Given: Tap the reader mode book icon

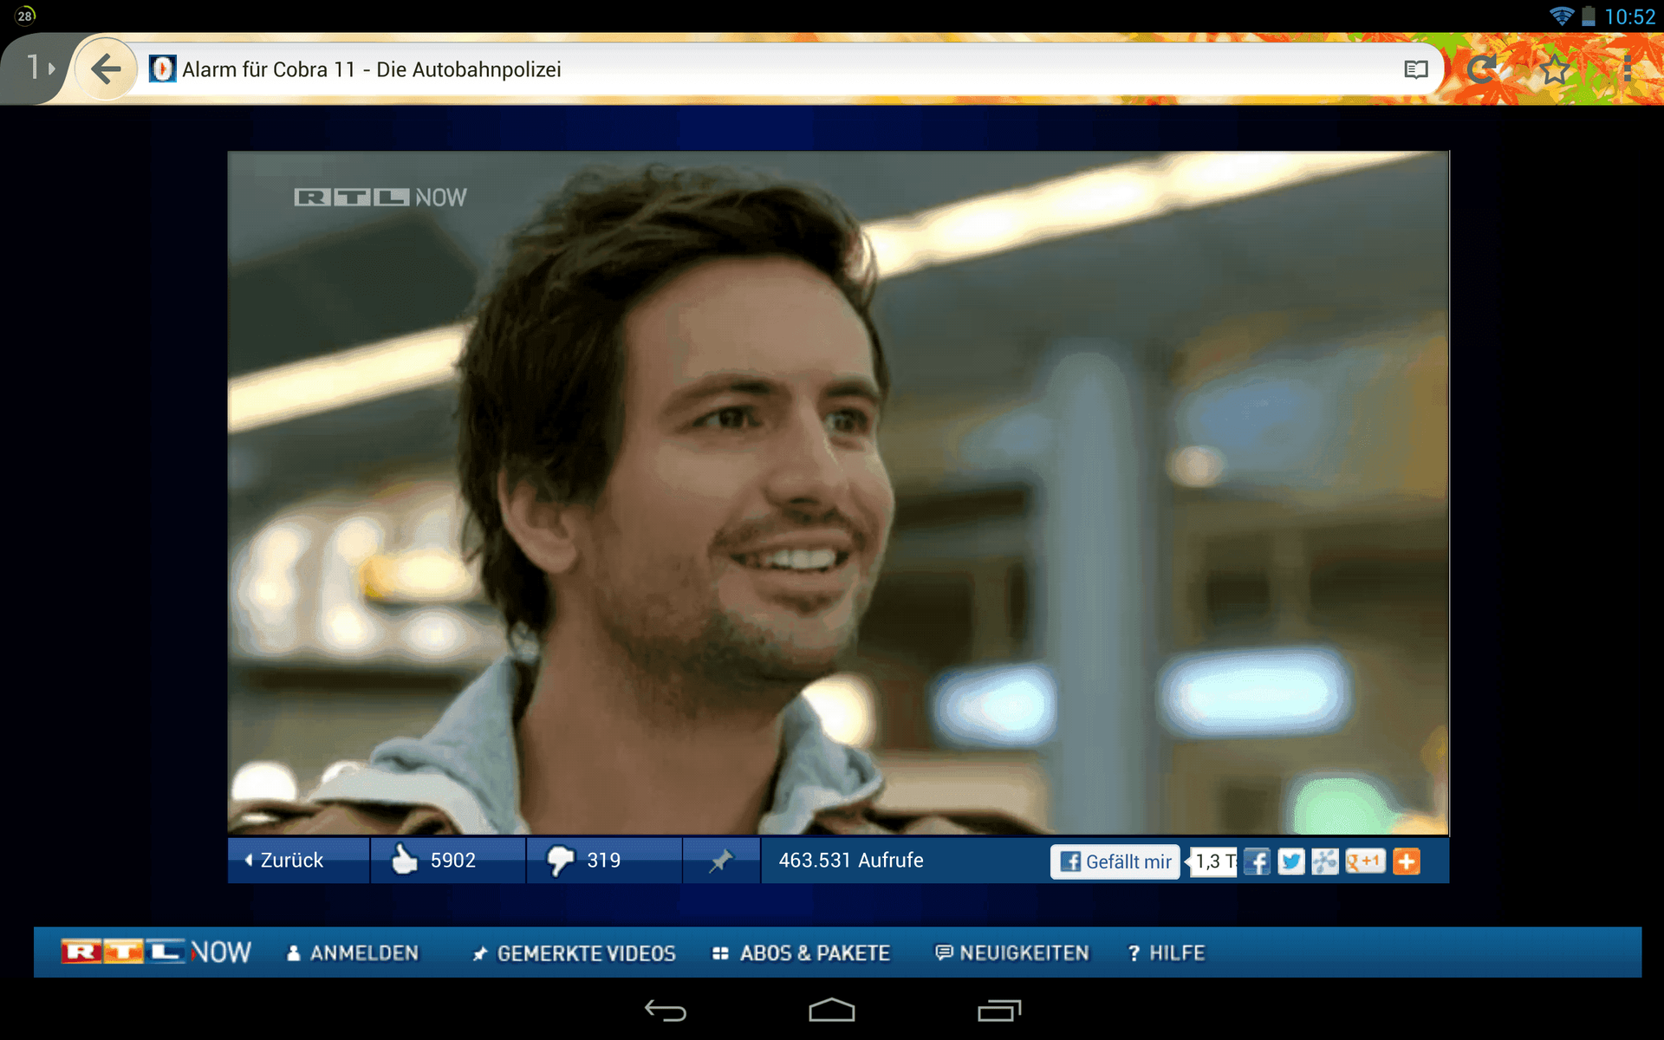Looking at the screenshot, I should (1415, 69).
